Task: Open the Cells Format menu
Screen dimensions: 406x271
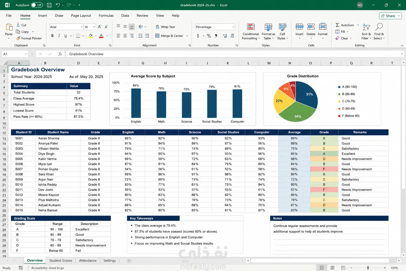Action: [x=322, y=31]
